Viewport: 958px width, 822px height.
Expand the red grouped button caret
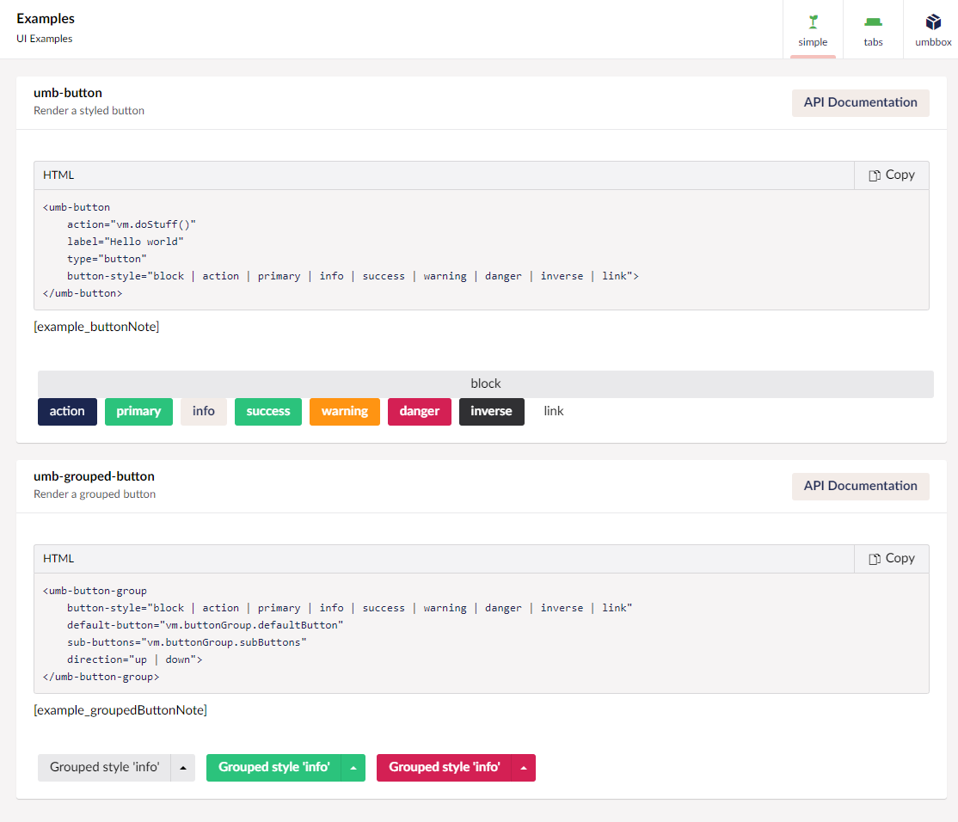point(524,768)
